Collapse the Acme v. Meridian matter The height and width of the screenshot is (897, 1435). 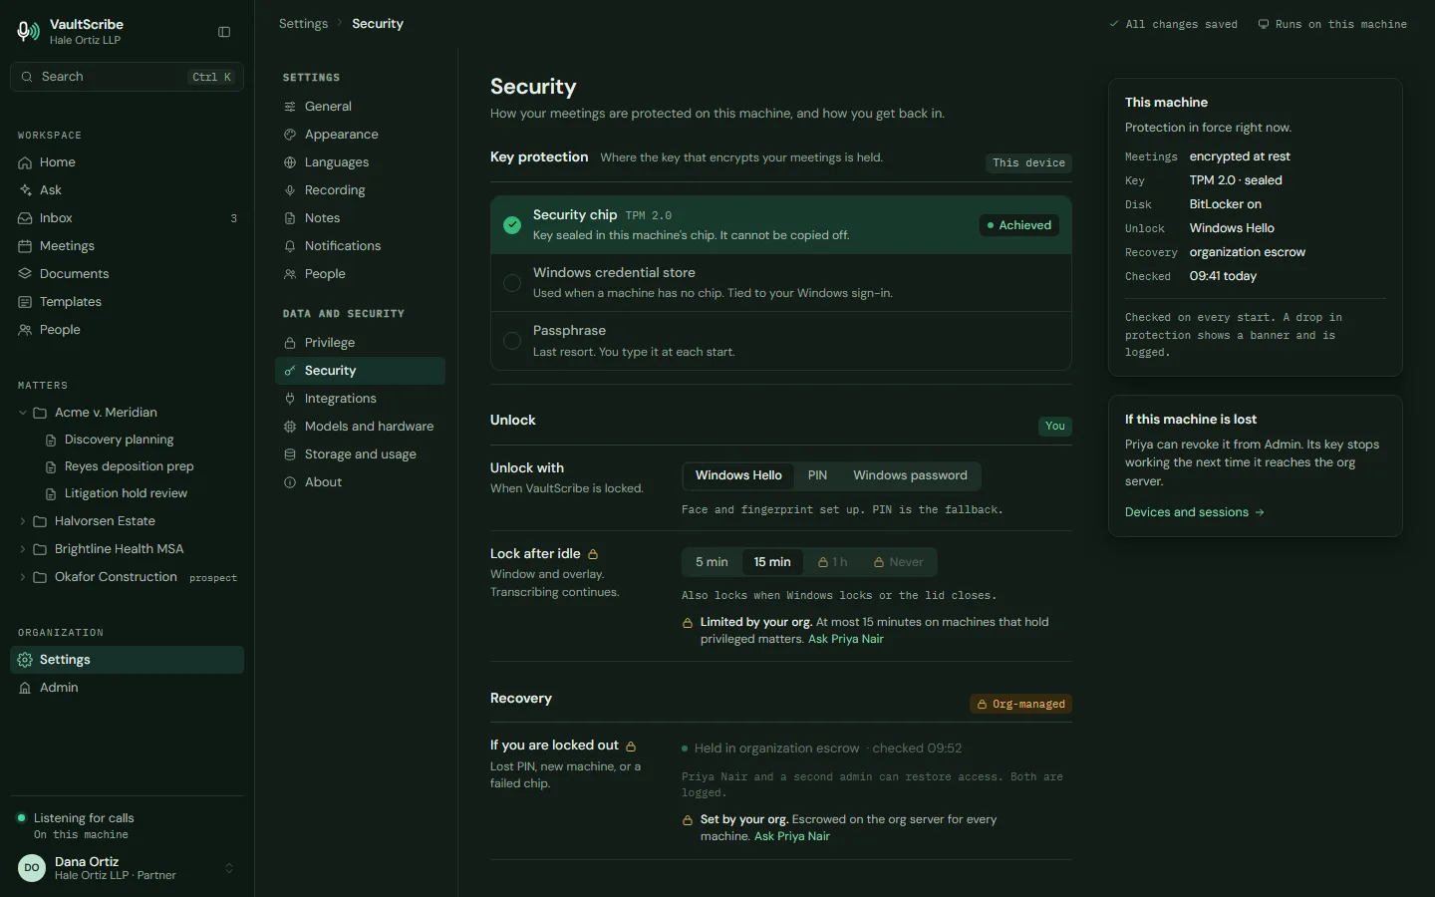23,413
